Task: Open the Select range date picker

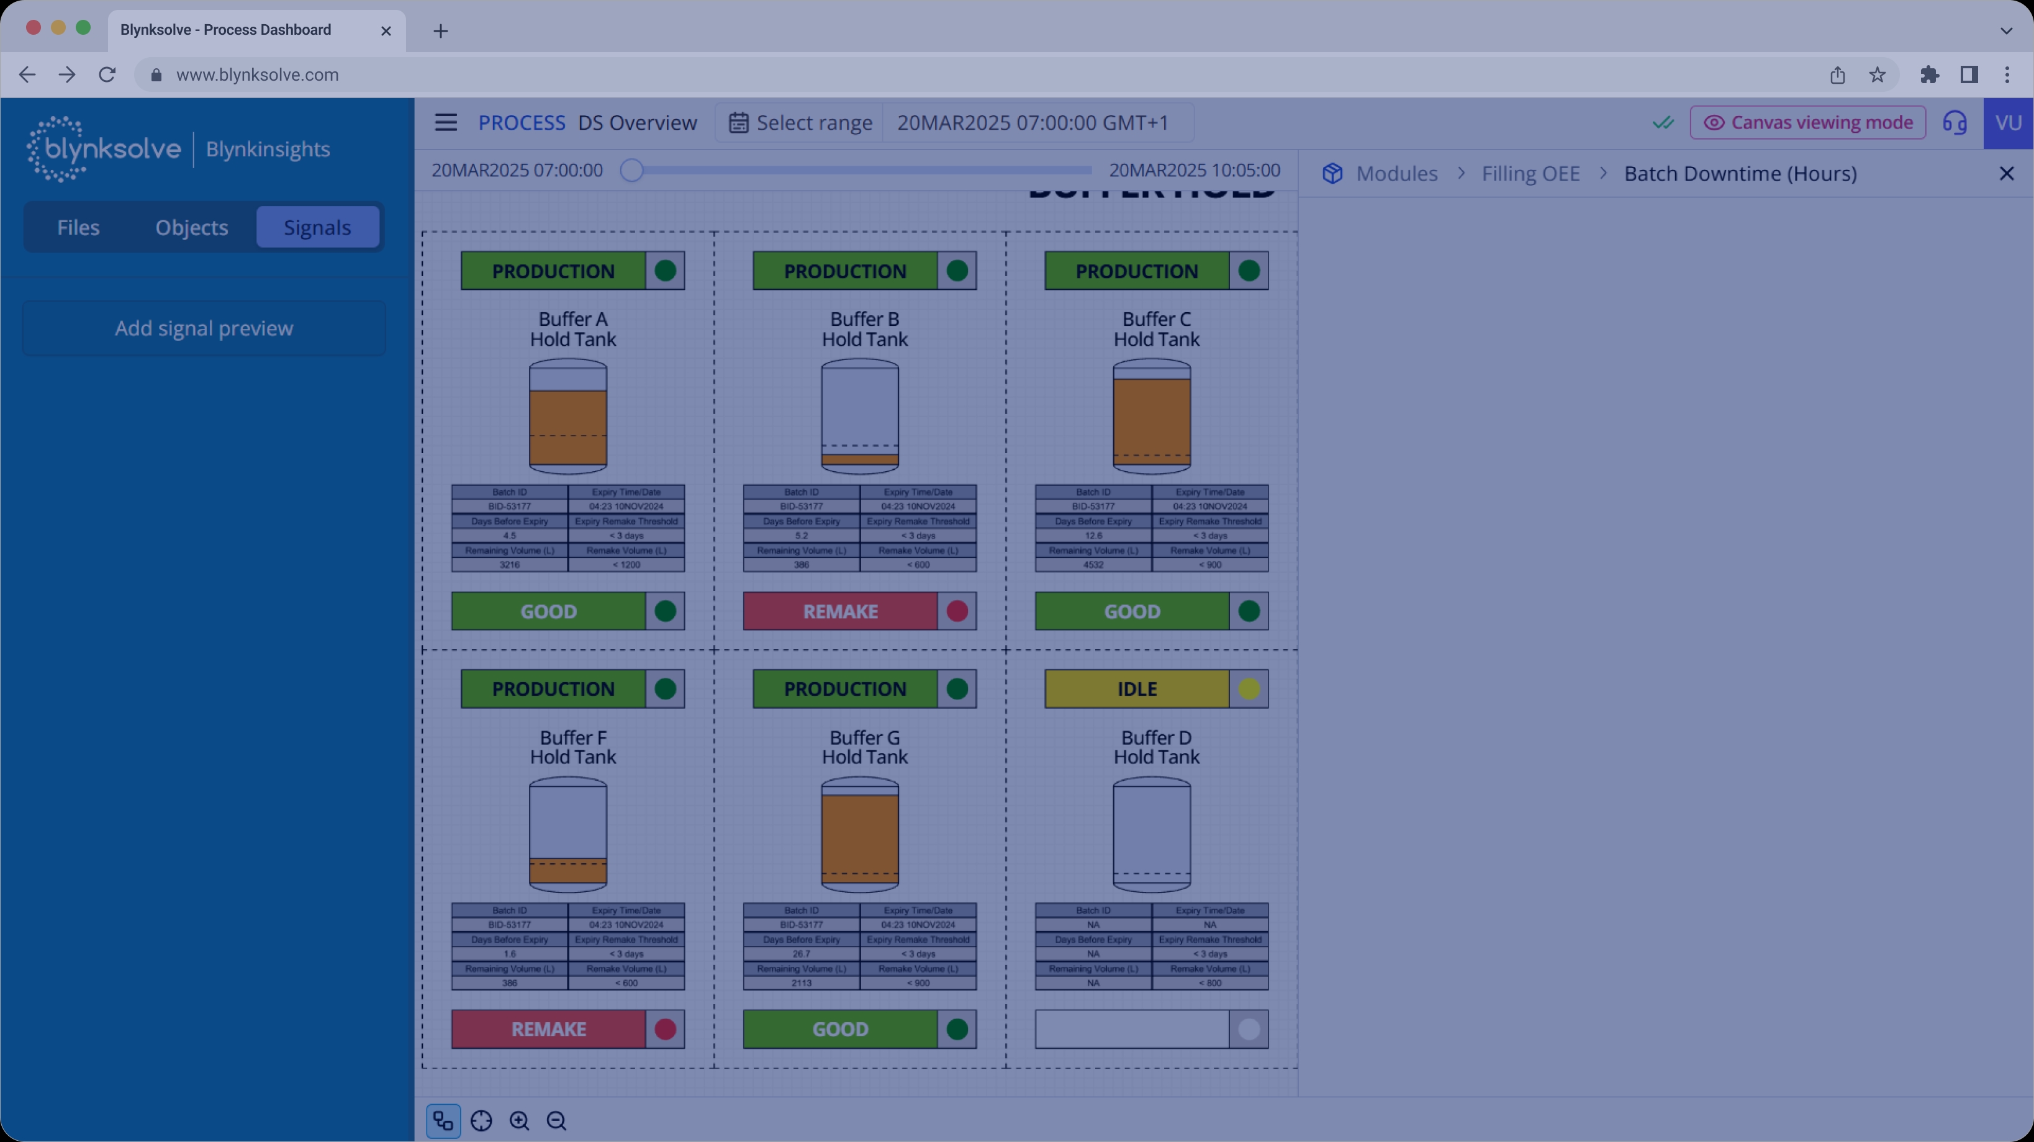Action: coord(800,122)
